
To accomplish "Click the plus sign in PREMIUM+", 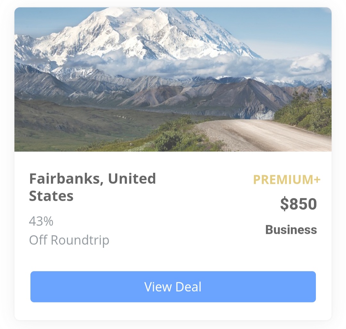I will [317, 180].
